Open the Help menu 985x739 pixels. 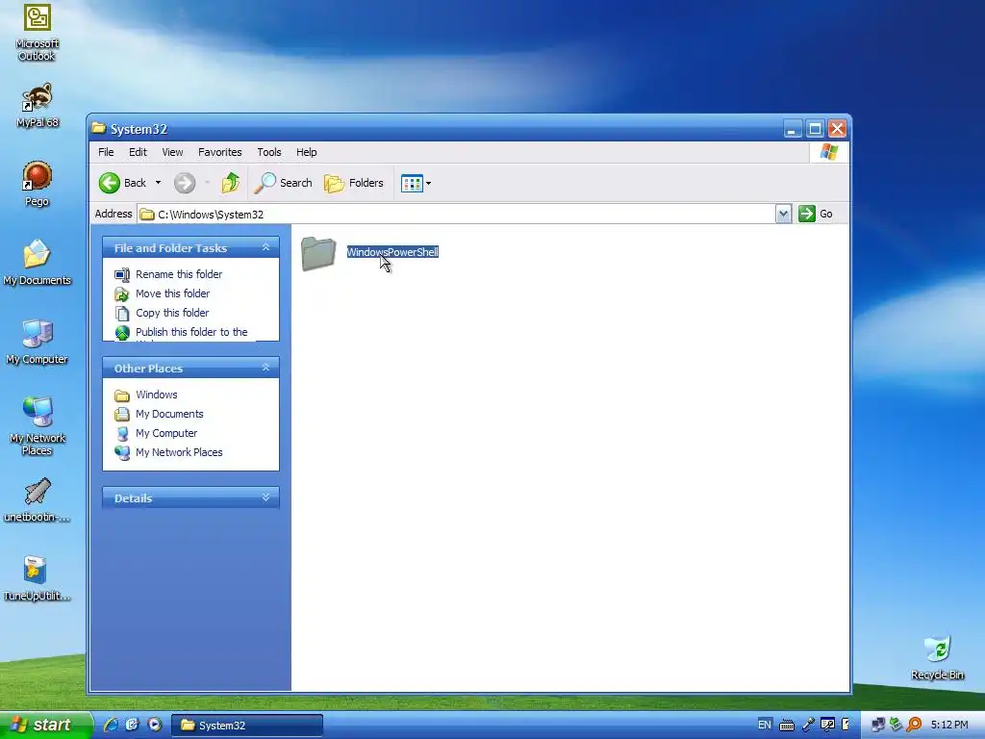[x=307, y=152]
